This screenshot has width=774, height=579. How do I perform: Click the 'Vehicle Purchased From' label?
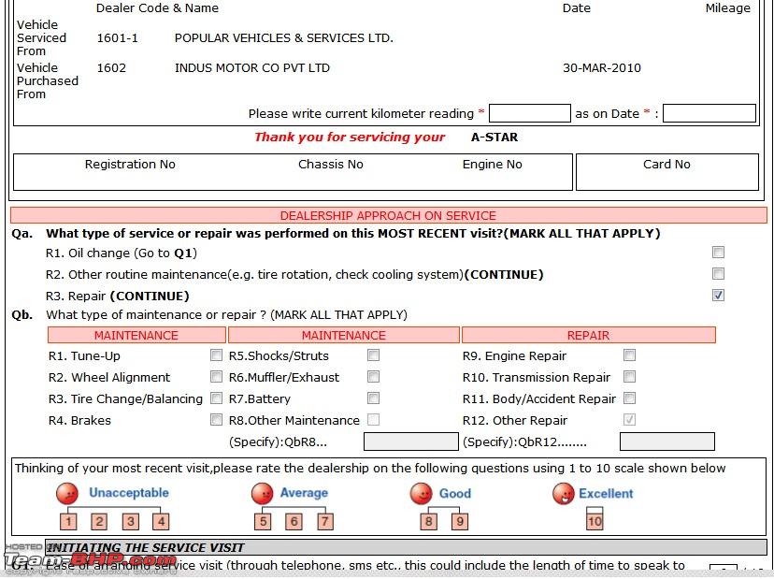[48, 81]
